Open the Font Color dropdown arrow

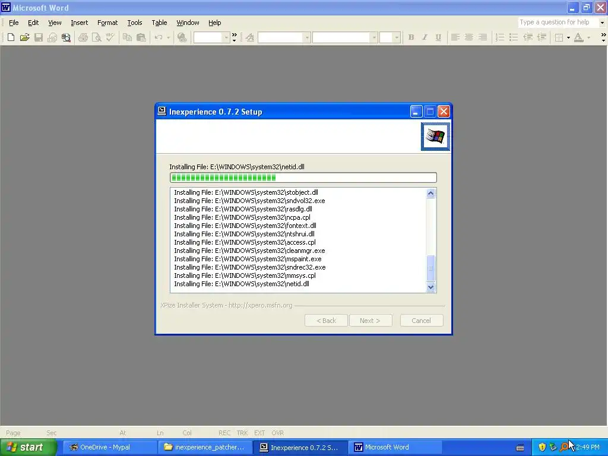click(x=588, y=37)
